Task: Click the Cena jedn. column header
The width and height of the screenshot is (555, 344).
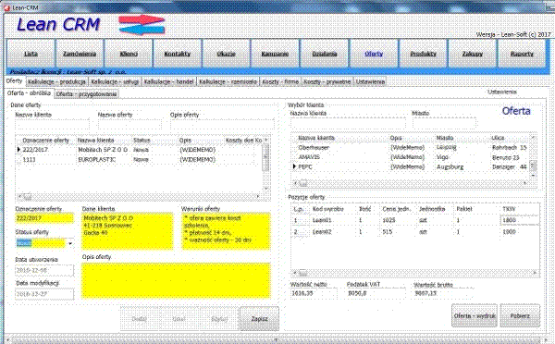Action: click(397, 209)
